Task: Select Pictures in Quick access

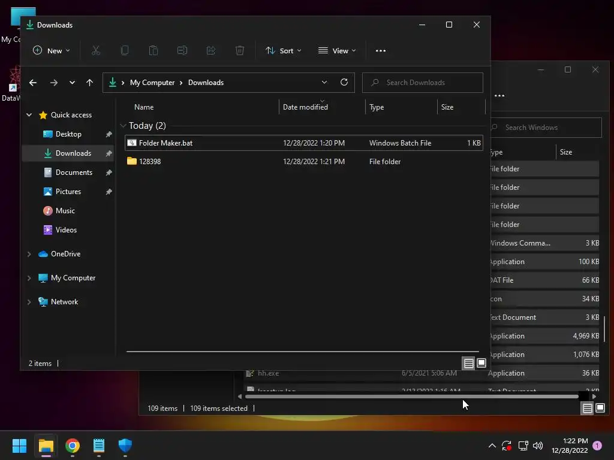Action: click(x=68, y=192)
